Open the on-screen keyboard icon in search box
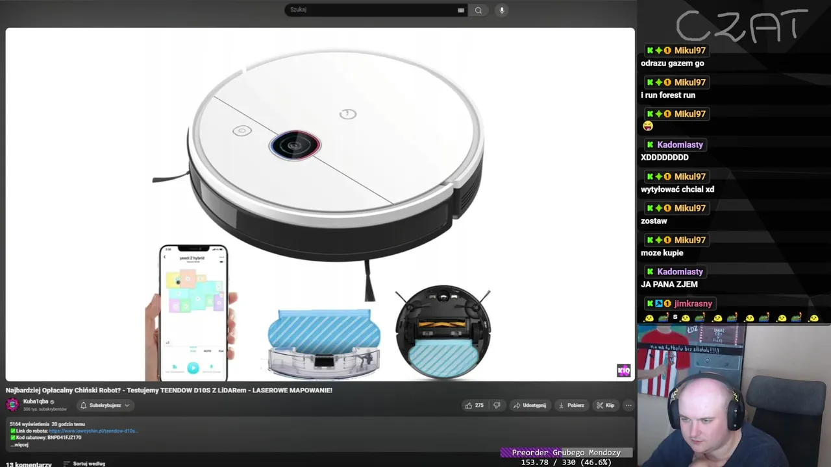Screen dimensions: 831x467 (x=461, y=10)
